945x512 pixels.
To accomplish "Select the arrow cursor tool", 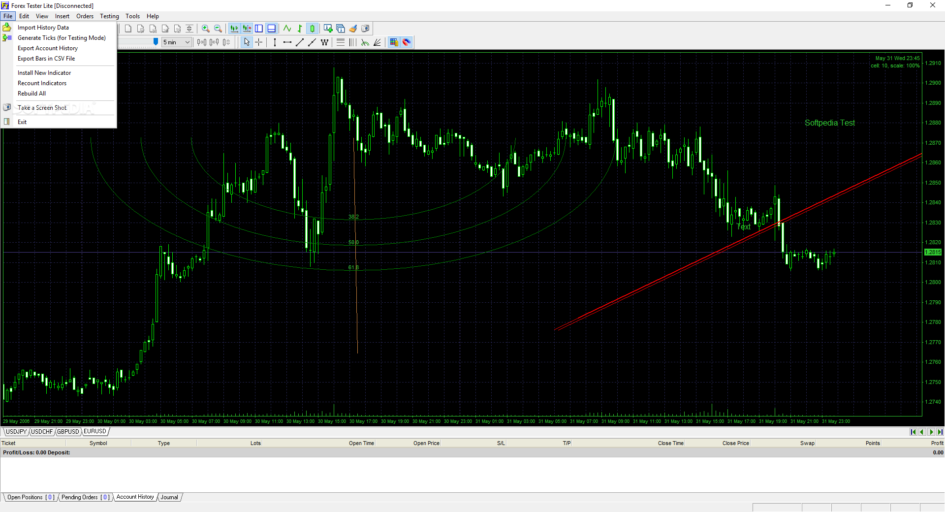I will [247, 42].
